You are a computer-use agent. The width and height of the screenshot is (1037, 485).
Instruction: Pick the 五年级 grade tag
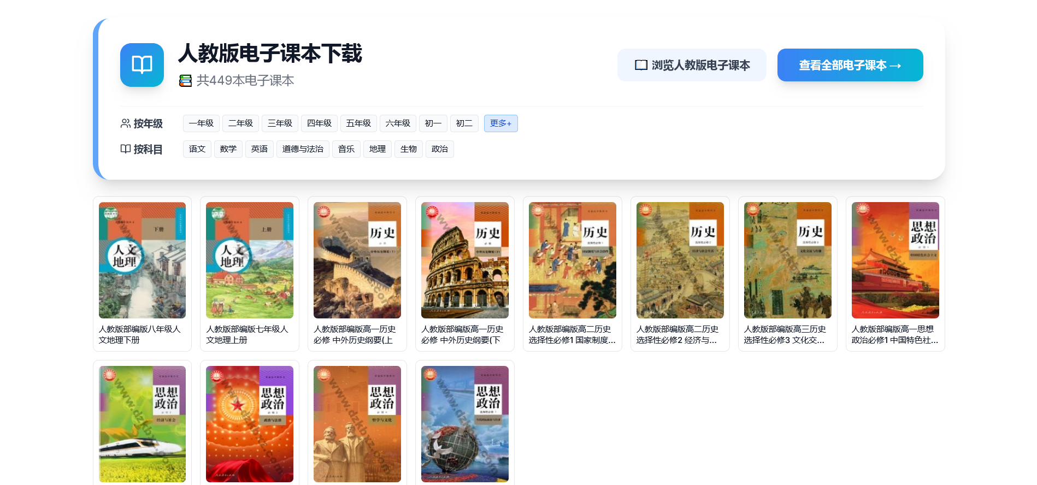coord(358,123)
